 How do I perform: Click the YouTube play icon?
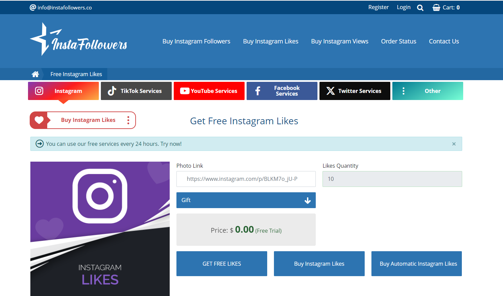185,91
